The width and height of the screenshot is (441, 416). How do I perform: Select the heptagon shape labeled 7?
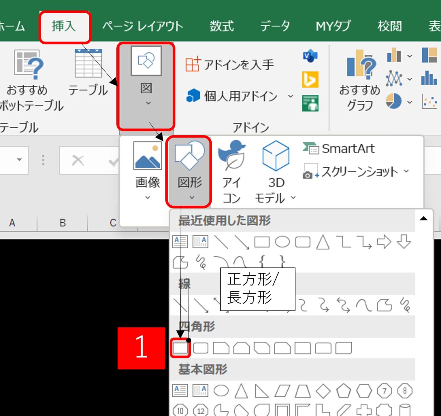tap(384, 391)
